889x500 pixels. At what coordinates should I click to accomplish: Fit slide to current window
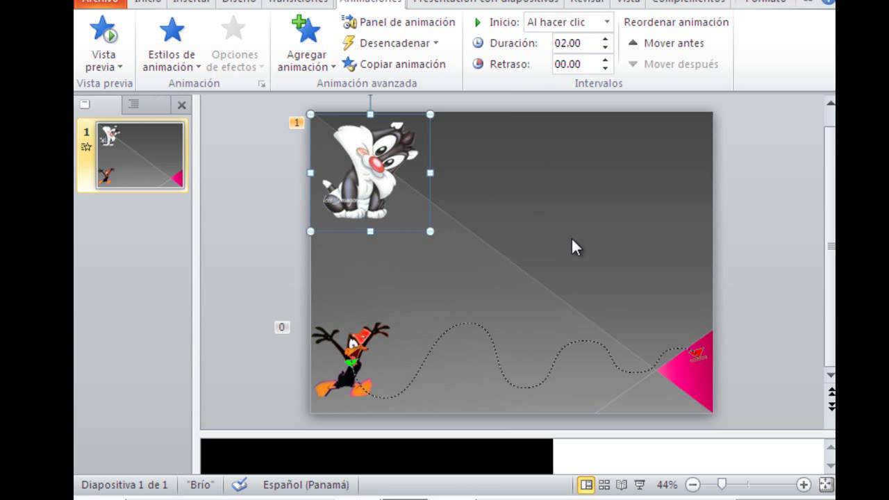tap(826, 485)
